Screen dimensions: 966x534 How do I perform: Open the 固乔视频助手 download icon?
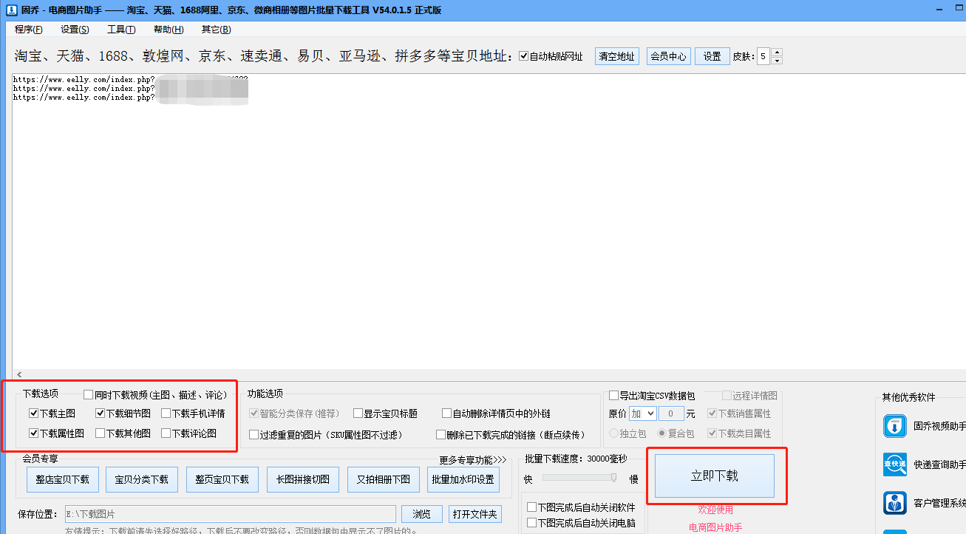895,426
